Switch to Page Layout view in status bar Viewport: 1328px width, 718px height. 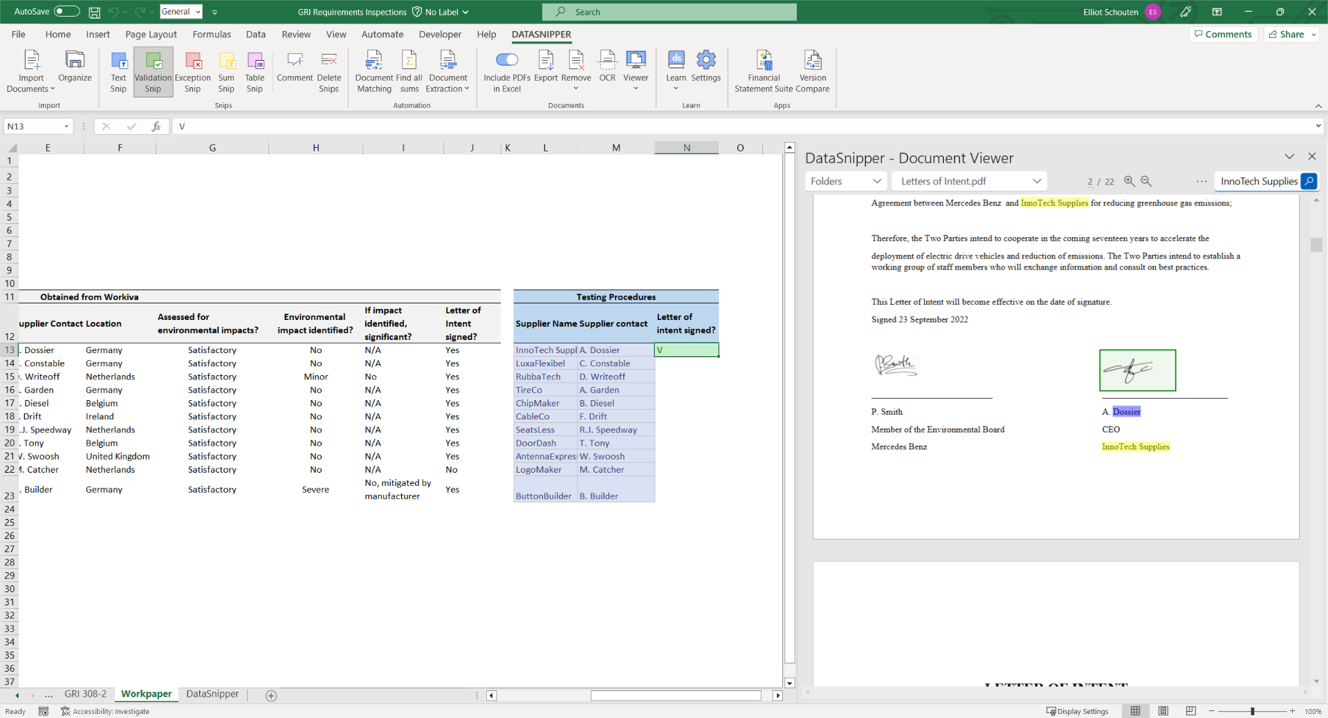click(1163, 711)
